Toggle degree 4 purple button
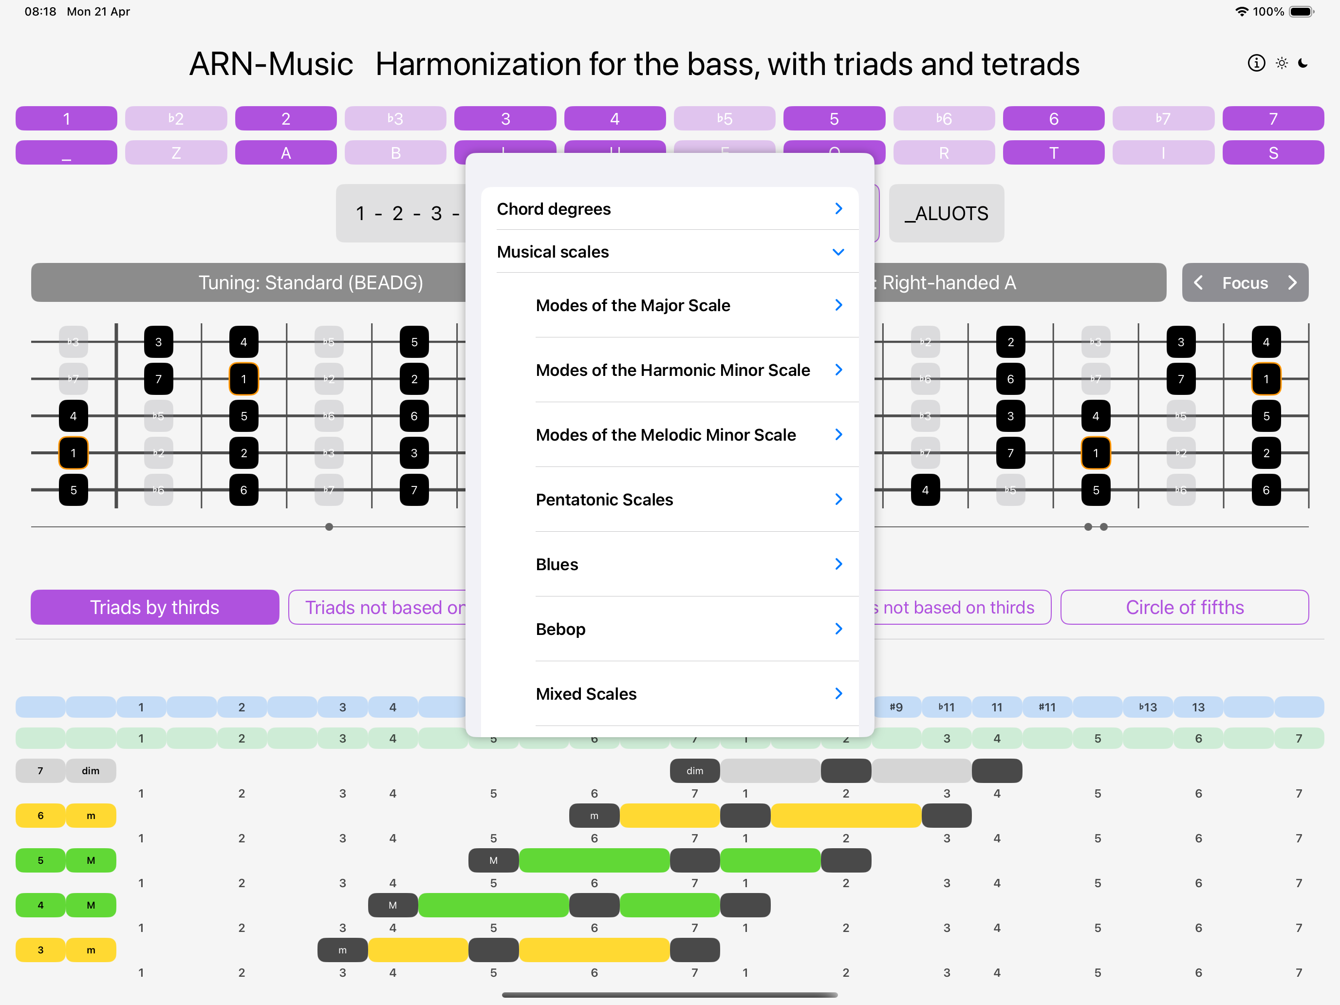 coord(615,118)
